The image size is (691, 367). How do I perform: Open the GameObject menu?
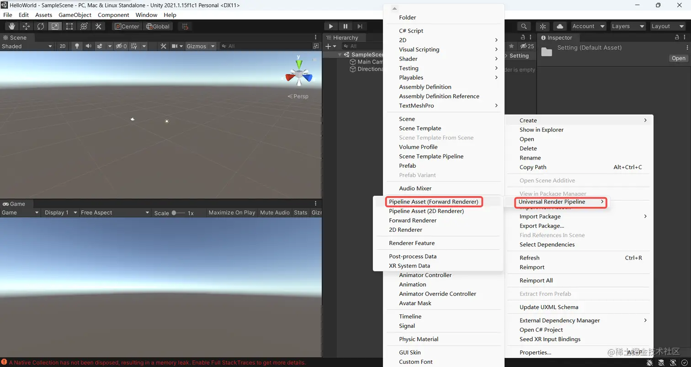[75, 15]
